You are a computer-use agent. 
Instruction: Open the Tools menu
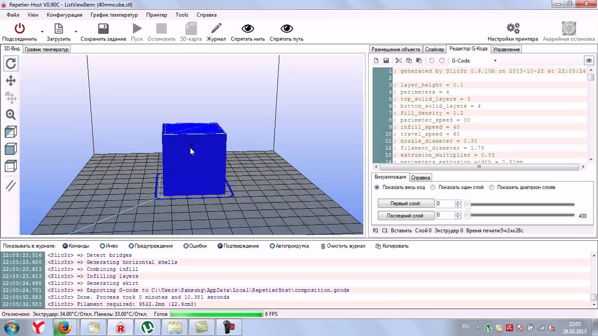pos(182,14)
